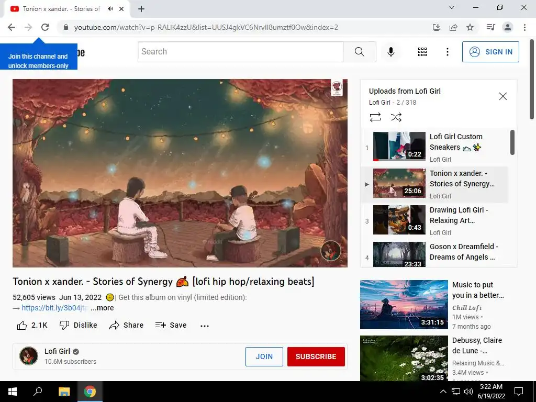This screenshot has width=536, height=402.
Task: Show hidden system tray icons
Action: (x=443, y=392)
